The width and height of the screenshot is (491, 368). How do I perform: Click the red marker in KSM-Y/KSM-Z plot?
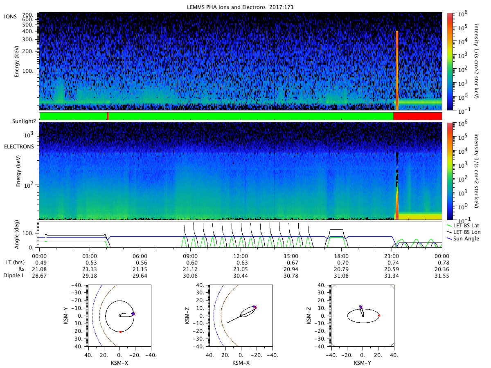(379, 316)
